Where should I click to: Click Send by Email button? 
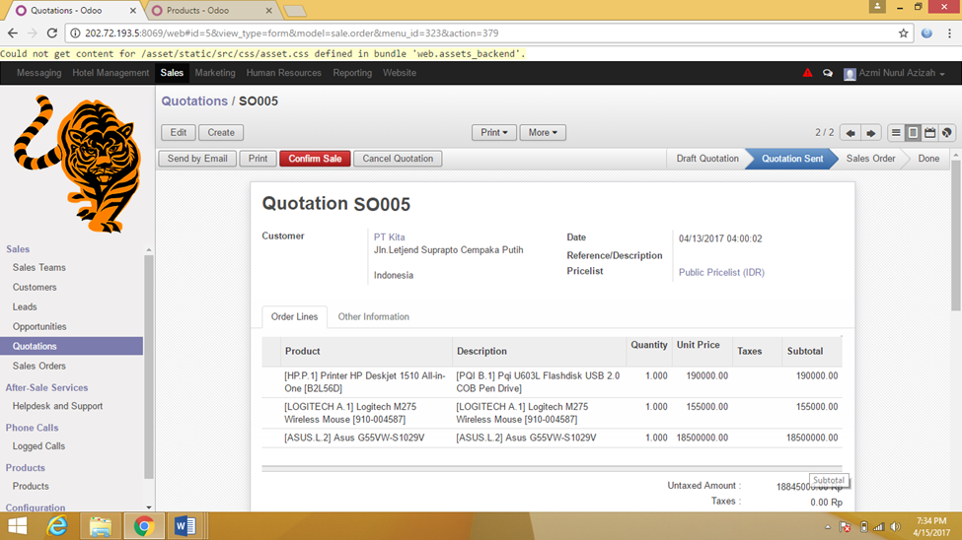(x=197, y=159)
